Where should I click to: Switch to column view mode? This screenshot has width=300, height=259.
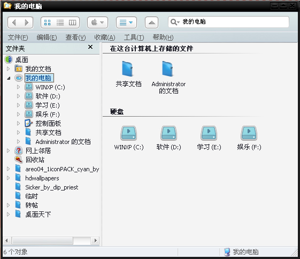(x=73, y=22)
